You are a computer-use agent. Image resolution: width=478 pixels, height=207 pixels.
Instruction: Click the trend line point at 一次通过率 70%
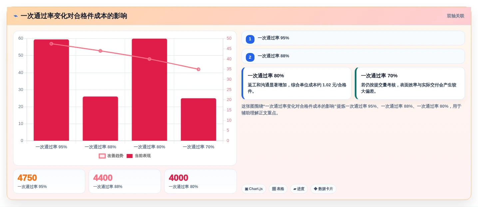(199, 69)
